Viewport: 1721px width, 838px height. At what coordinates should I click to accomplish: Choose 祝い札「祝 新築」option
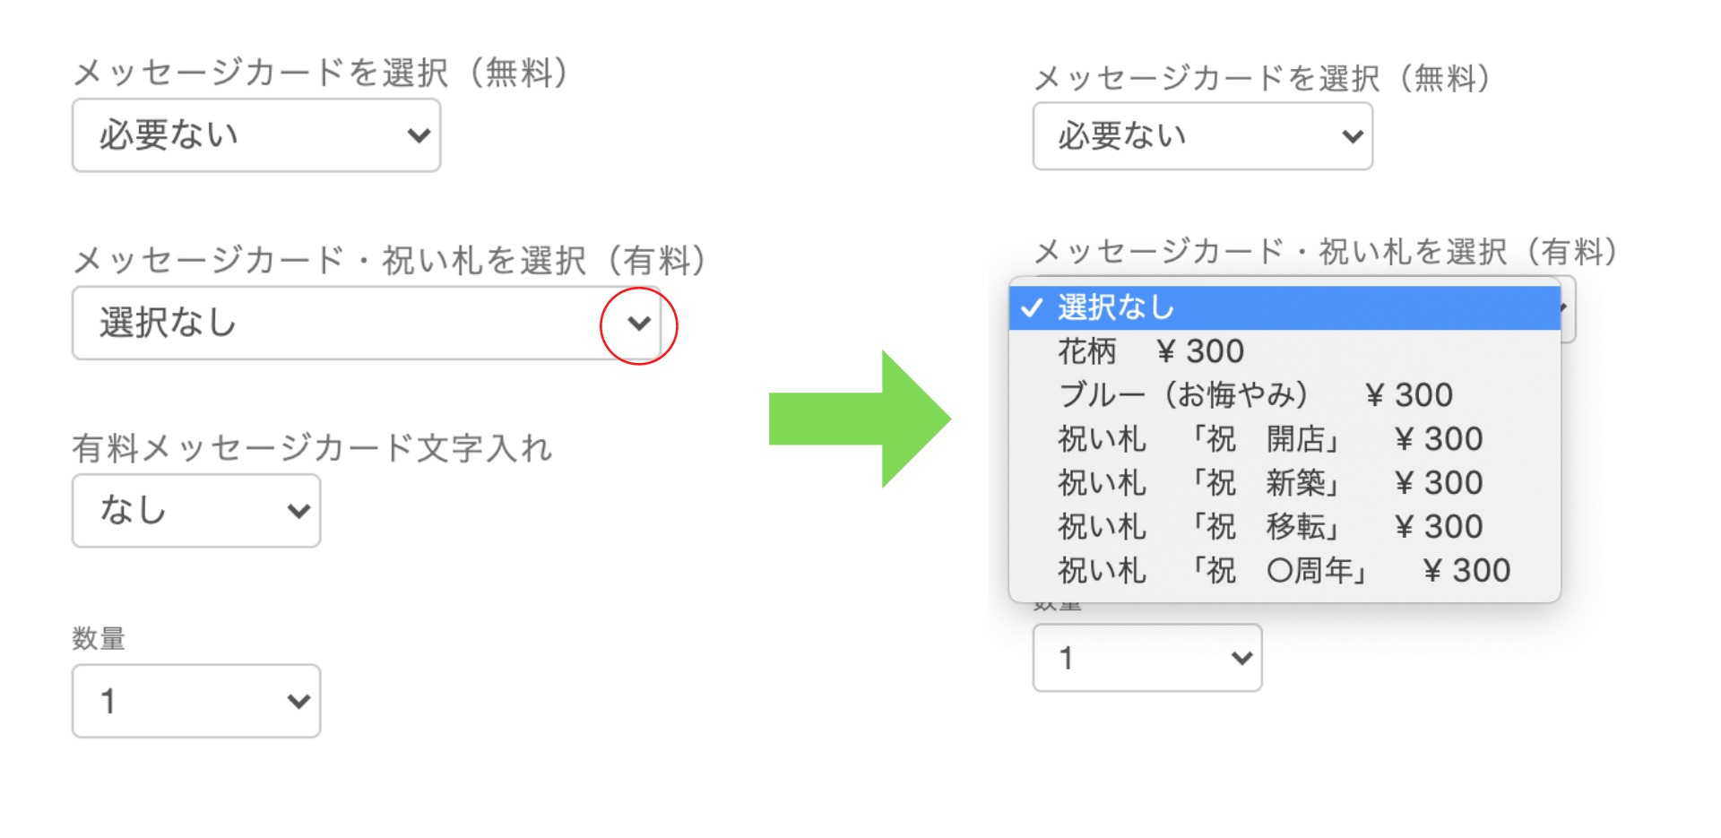point(1269,483)
